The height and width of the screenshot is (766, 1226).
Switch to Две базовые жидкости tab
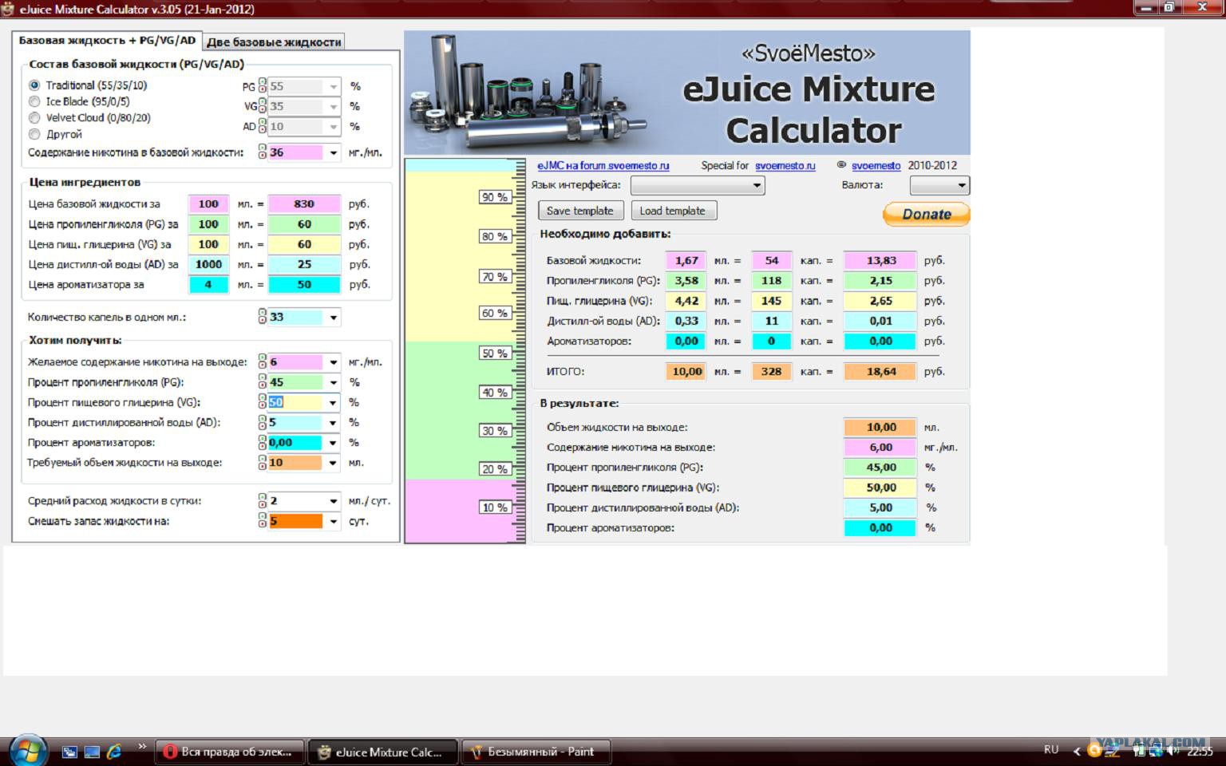point(274,42)
